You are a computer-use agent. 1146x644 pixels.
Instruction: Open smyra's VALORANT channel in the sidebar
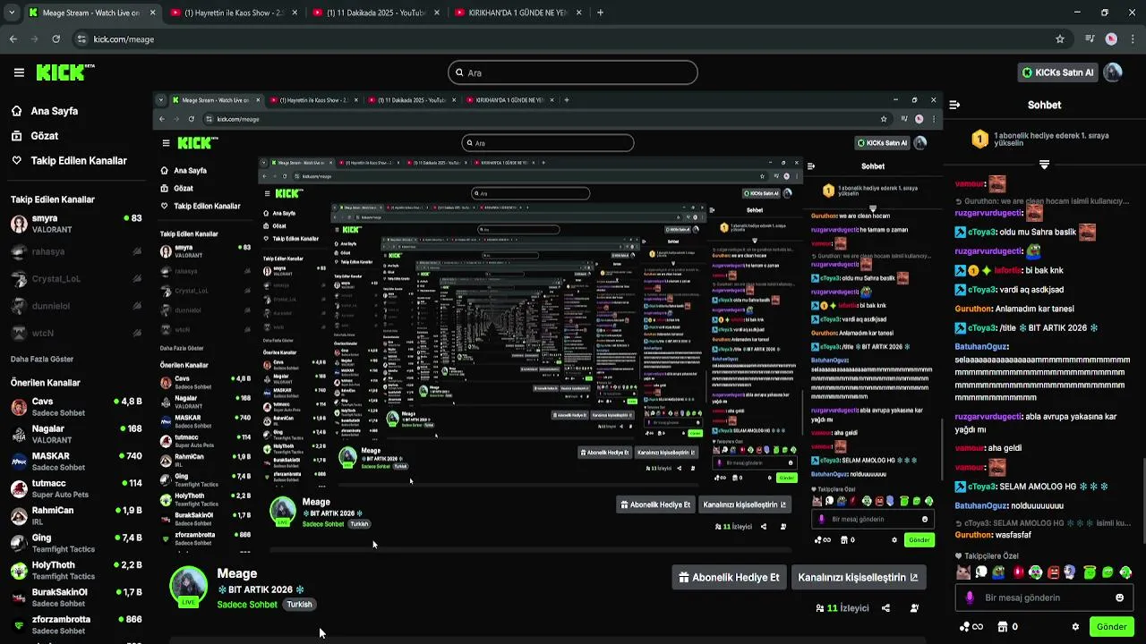(x=76, y=224)
